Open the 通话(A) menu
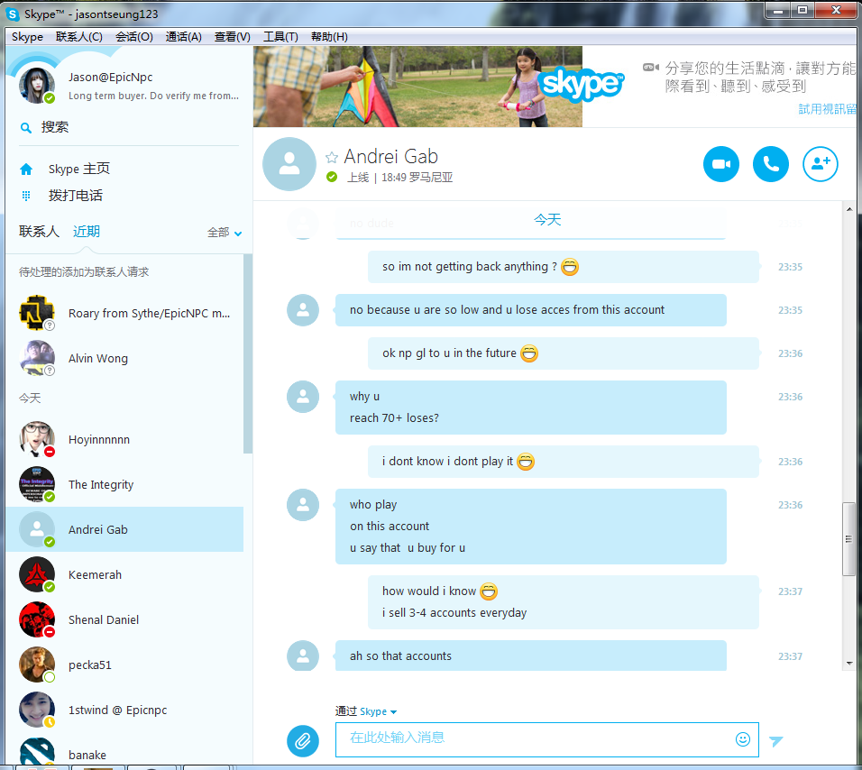The image size is (862, 770). 184,37
